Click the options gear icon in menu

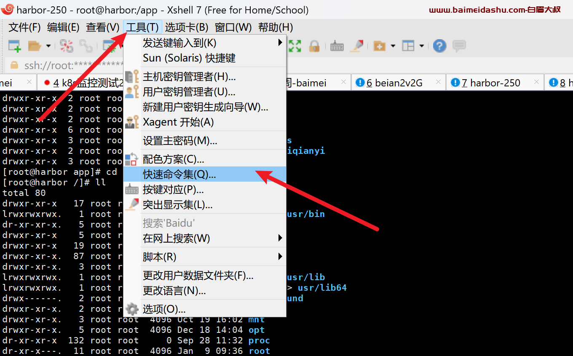[132, 309]
